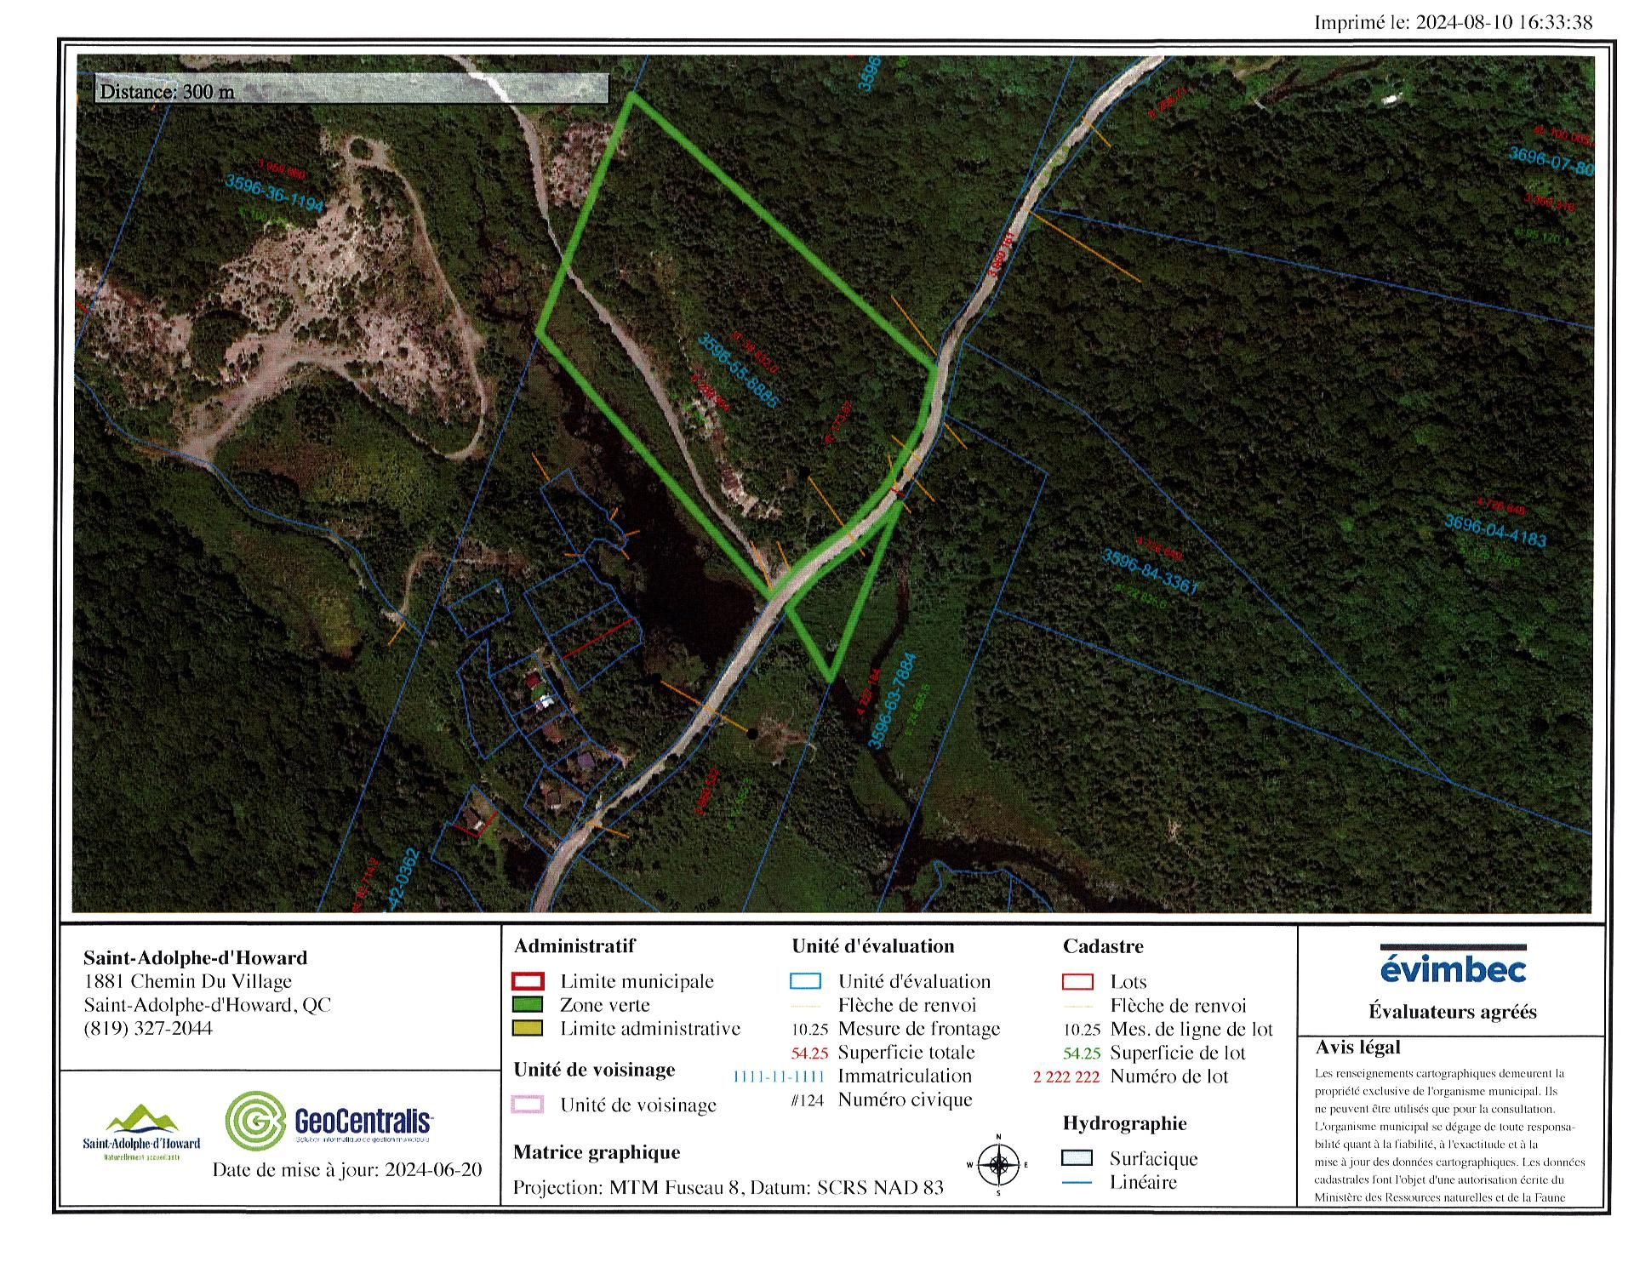Select map label 3696-04-4183

tap(1494, 531)
